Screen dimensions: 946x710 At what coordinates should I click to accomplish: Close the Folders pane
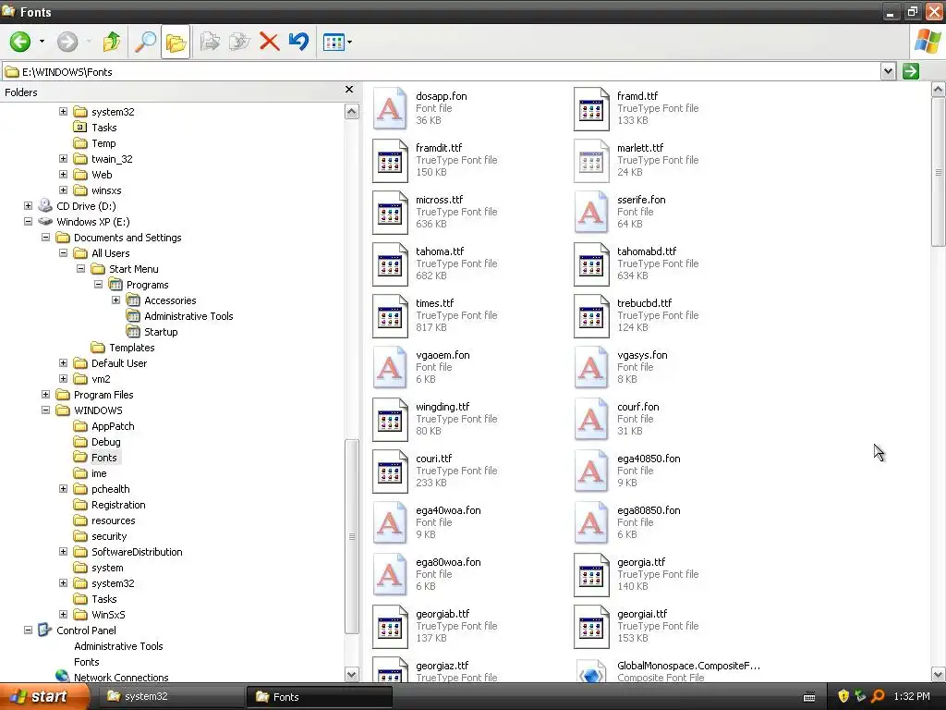click(x=348, y=90)
